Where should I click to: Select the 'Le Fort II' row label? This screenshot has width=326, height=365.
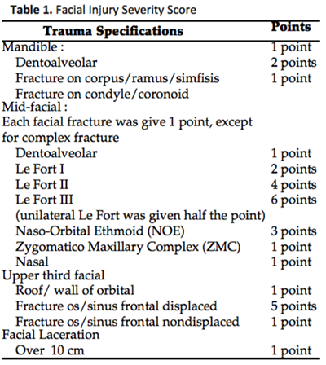(42, 185)
